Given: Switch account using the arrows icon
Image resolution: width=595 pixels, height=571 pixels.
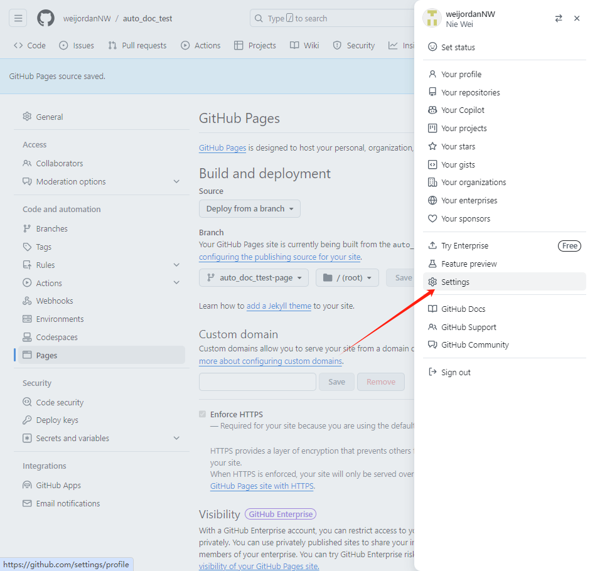Looking at the screenshot, I should pyautogui.click(x=558, y=18).
